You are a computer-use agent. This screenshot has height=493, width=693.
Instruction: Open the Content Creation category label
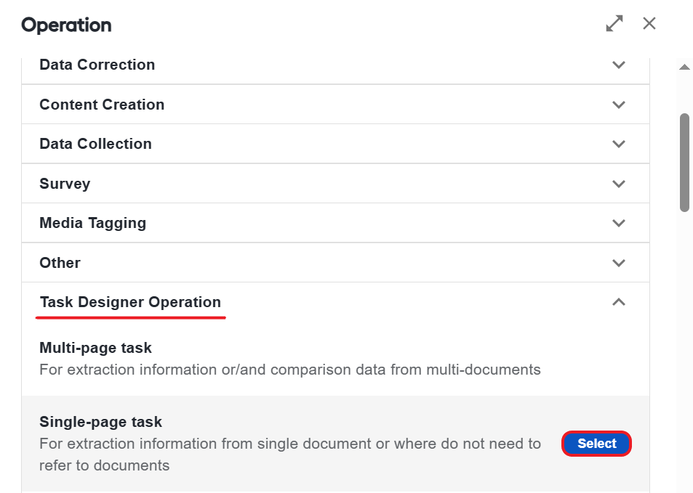point(102,105)
